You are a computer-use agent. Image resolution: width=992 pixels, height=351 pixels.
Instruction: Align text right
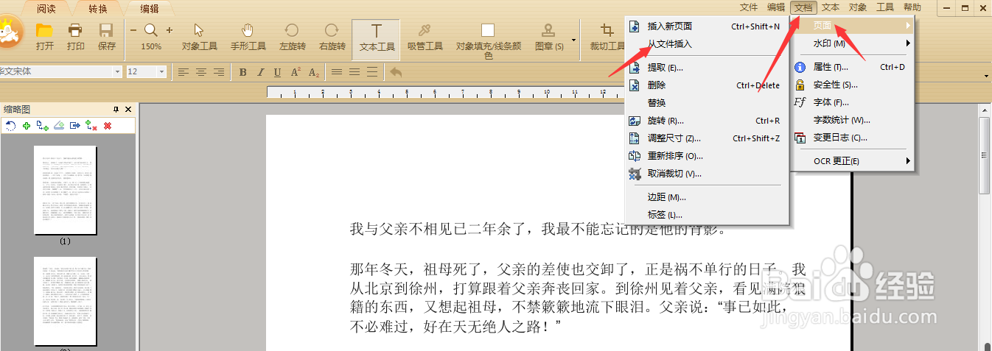coord(218,72)
